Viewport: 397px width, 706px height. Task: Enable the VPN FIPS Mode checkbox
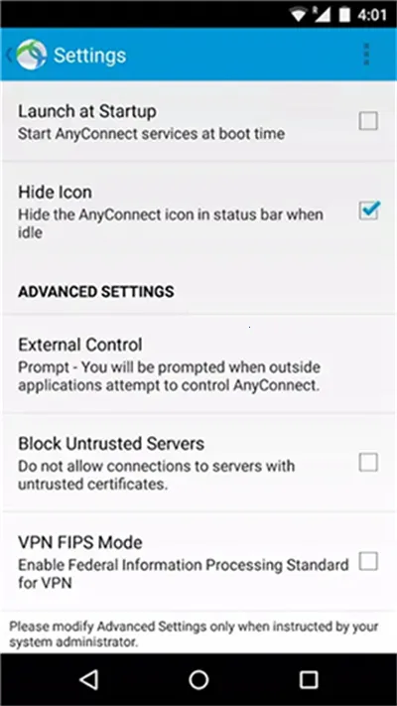368,561
